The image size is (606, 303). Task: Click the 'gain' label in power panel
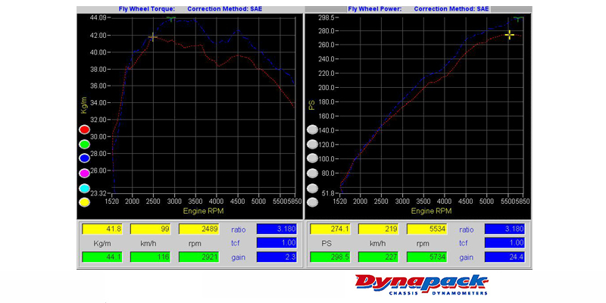(467, 258)
